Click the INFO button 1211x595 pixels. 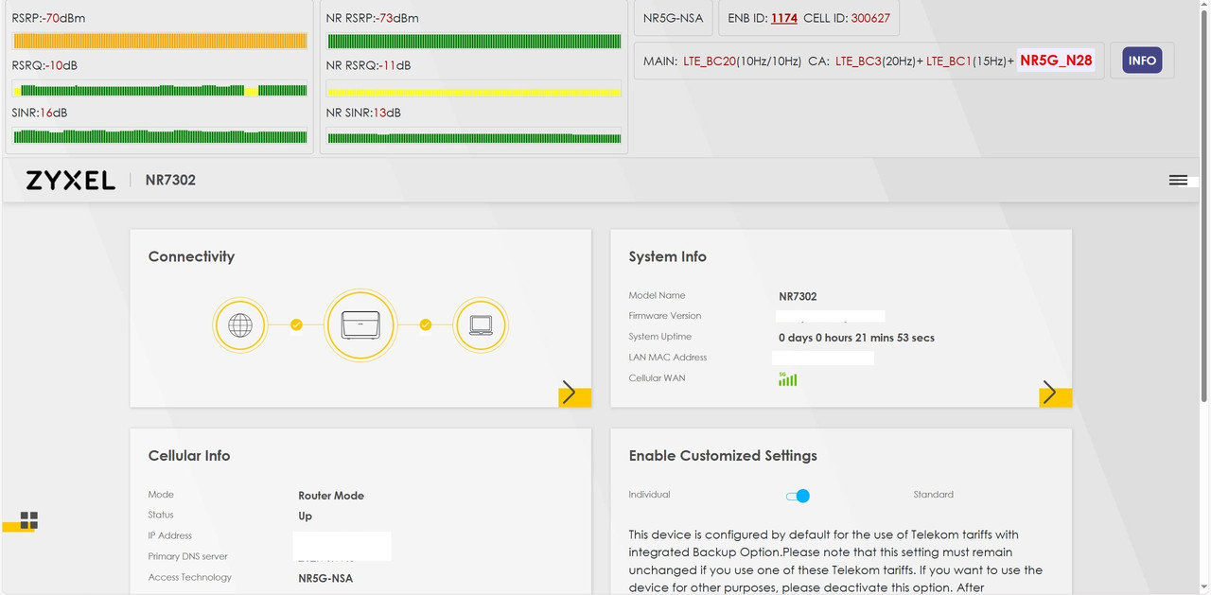pos(1142,61)
